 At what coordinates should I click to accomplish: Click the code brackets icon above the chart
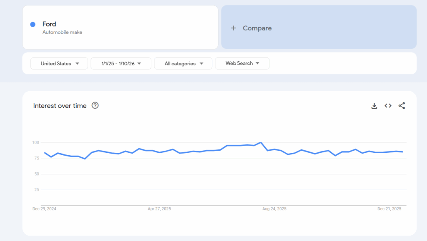pyautogui.click(x=388, y=106)
